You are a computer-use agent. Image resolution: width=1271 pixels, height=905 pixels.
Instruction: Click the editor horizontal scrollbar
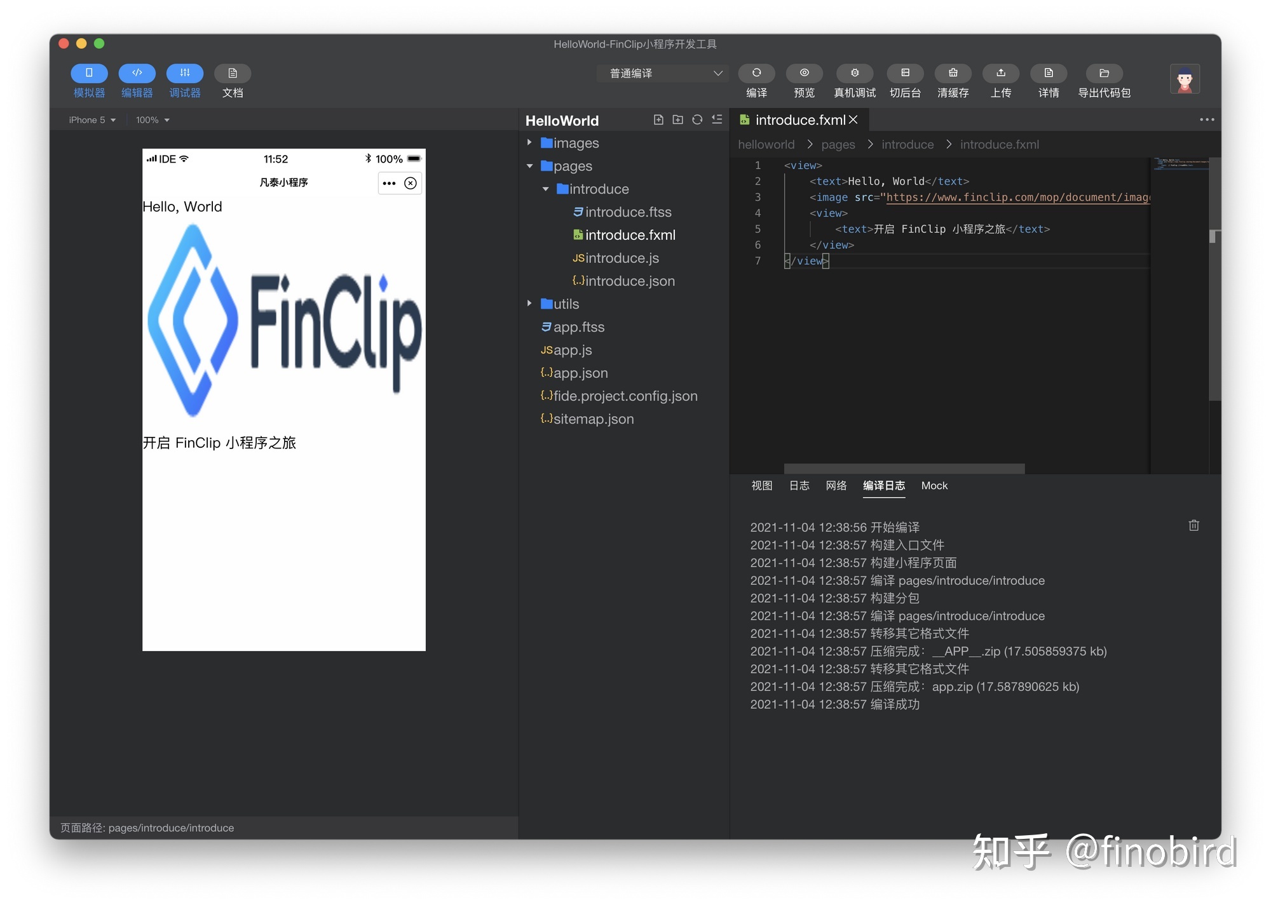[x=904, y=469]
